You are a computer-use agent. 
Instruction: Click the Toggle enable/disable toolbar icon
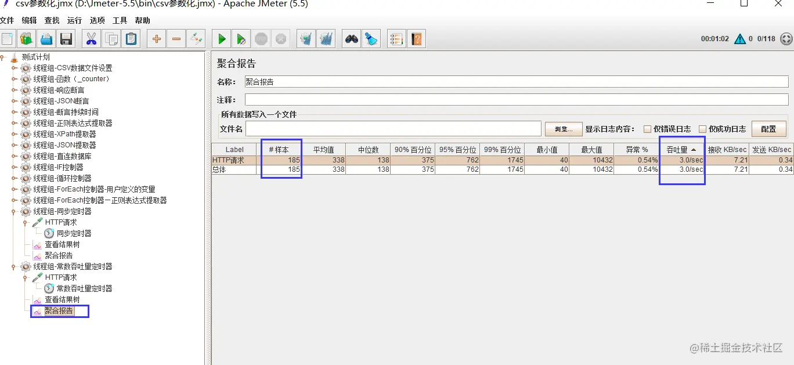pyautogui.click(x=196, y=39)
